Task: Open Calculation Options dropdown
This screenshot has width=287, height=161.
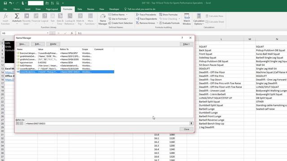Action: (199, 19)
